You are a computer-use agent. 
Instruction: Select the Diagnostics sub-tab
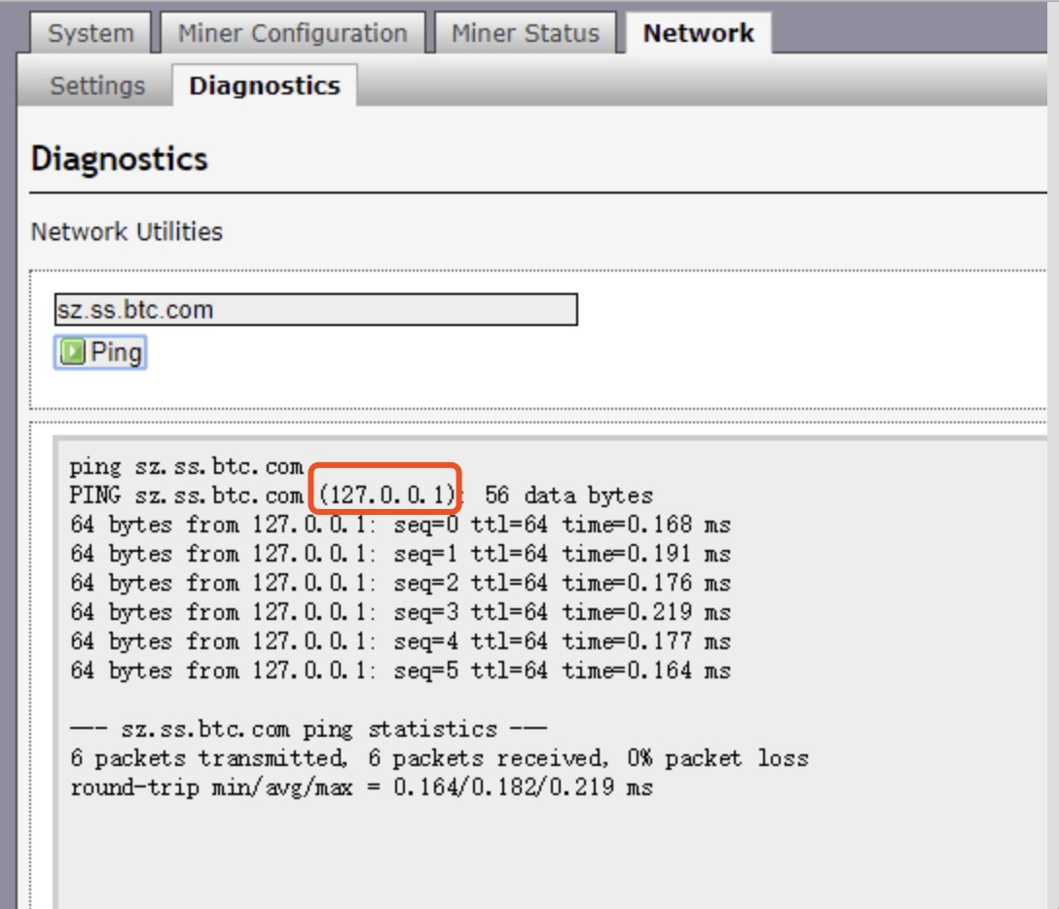click(265, 86)
